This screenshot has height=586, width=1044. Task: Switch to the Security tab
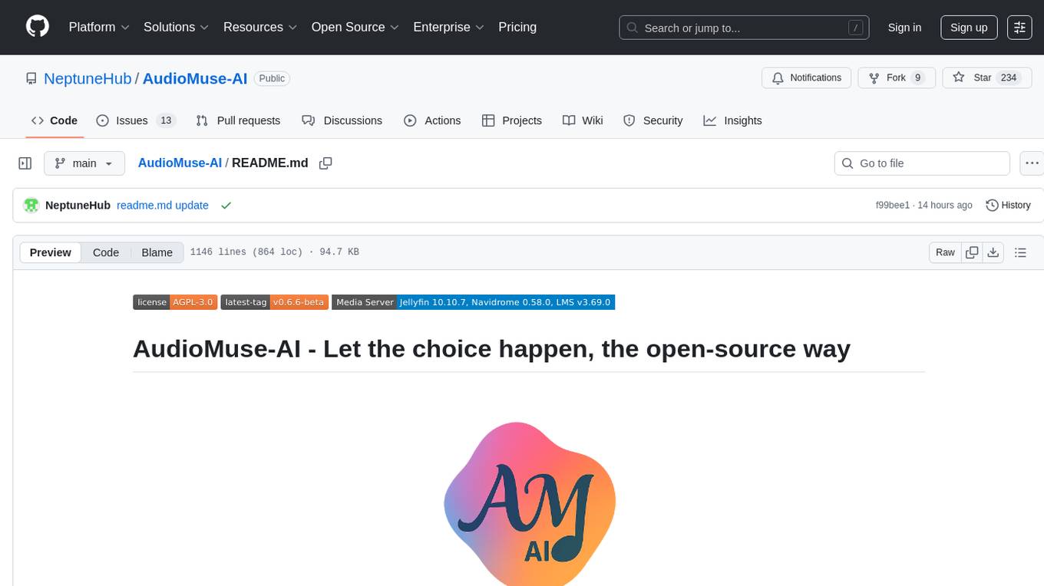coord(652,120)
